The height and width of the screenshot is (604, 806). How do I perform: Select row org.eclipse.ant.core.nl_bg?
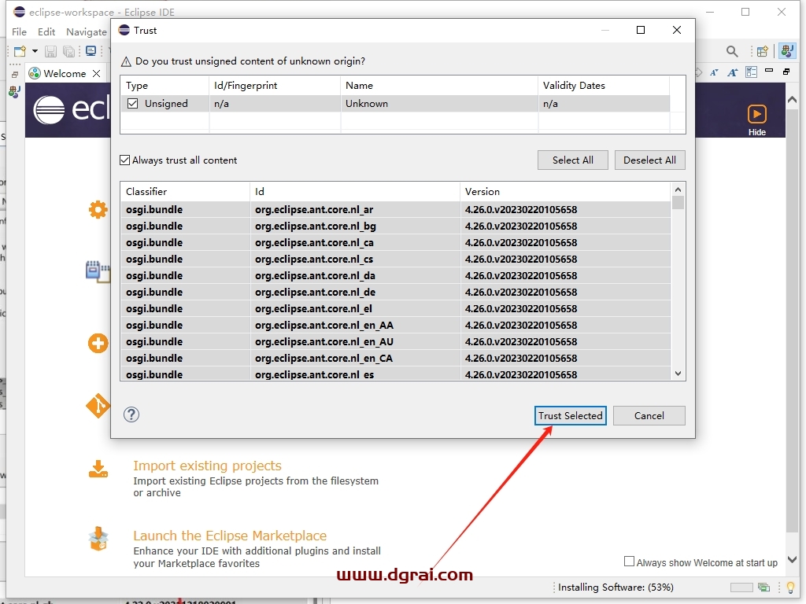pos(396,226)
